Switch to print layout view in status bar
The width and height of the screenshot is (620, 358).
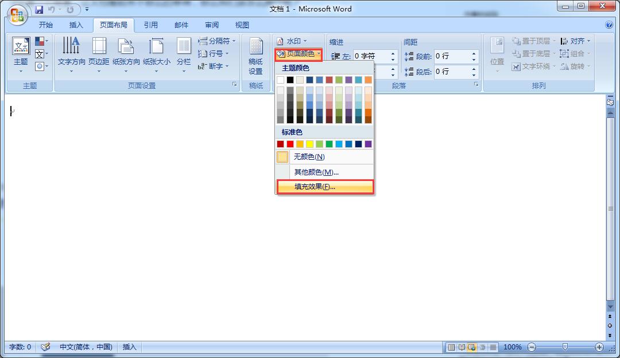click(452, 347)
